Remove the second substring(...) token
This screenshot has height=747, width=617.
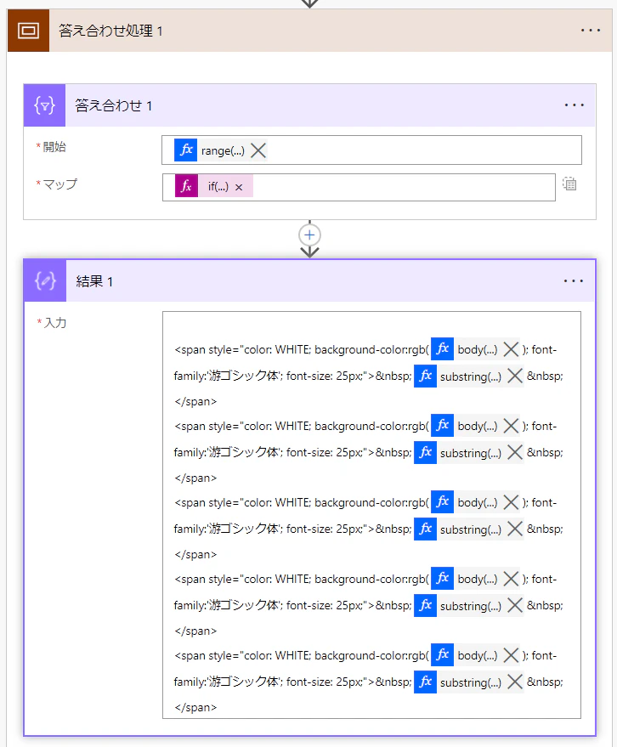(514, 452)
